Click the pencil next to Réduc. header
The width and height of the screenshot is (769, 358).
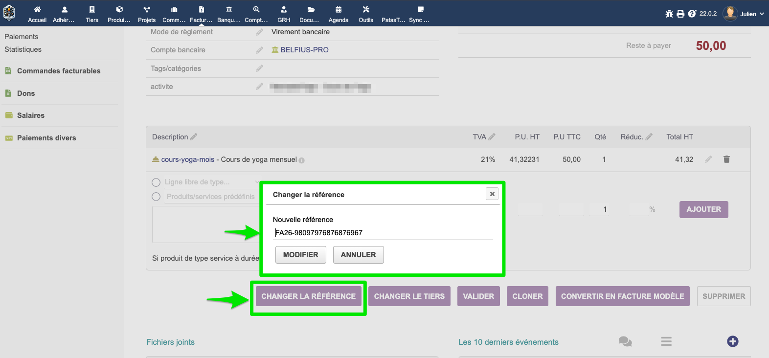click(x=649, y=137)
